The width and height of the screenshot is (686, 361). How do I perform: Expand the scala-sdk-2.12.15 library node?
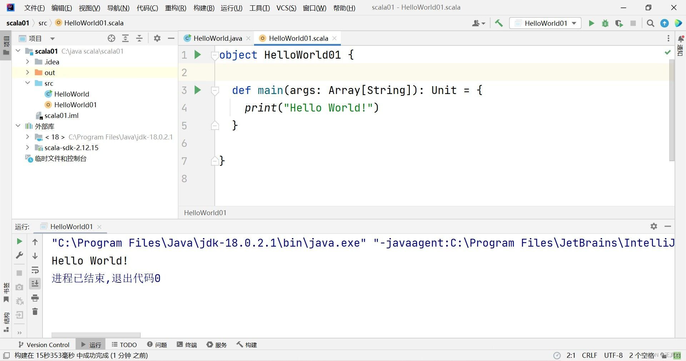[28, 148]
